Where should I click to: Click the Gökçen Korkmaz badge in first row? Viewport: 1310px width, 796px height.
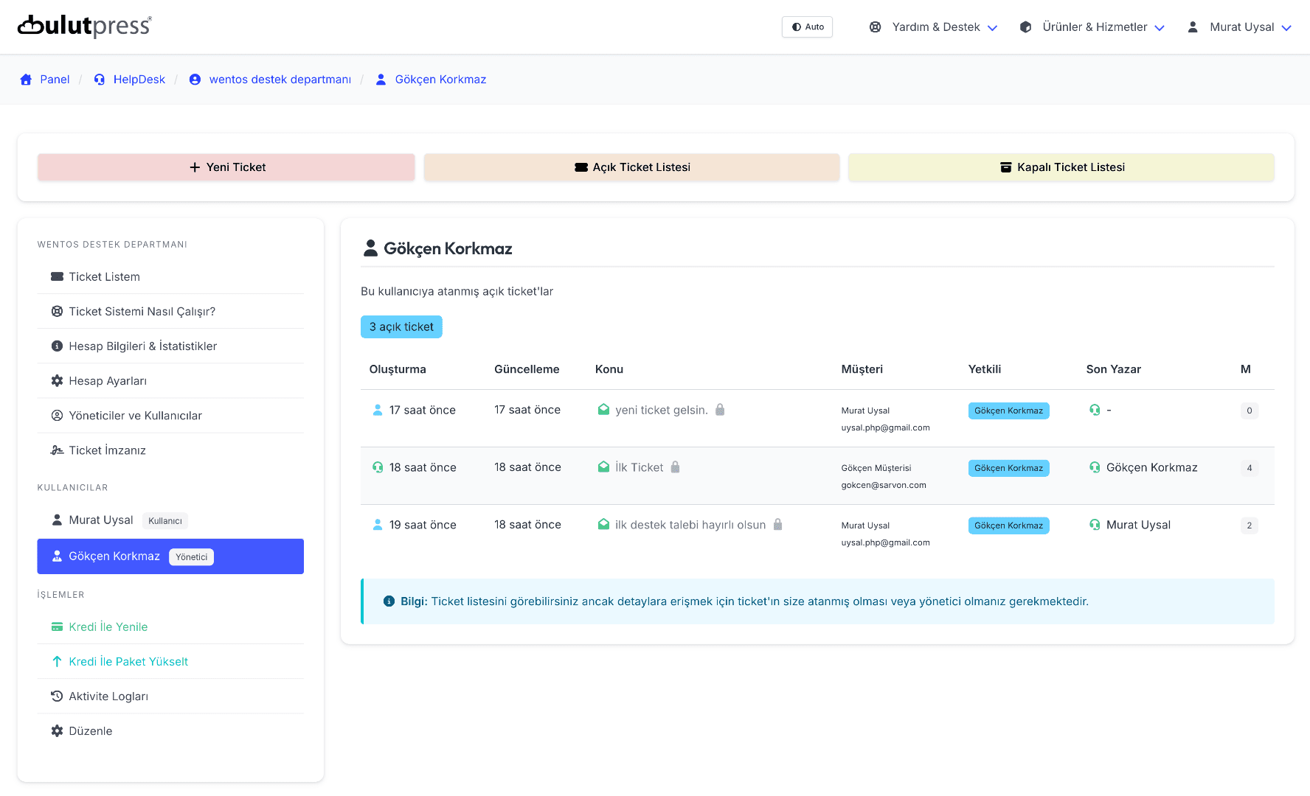click(x=1008, y=411)
